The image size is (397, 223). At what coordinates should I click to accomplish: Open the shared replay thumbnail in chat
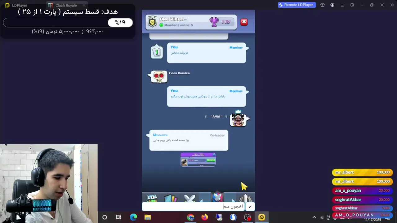point(198,160)
